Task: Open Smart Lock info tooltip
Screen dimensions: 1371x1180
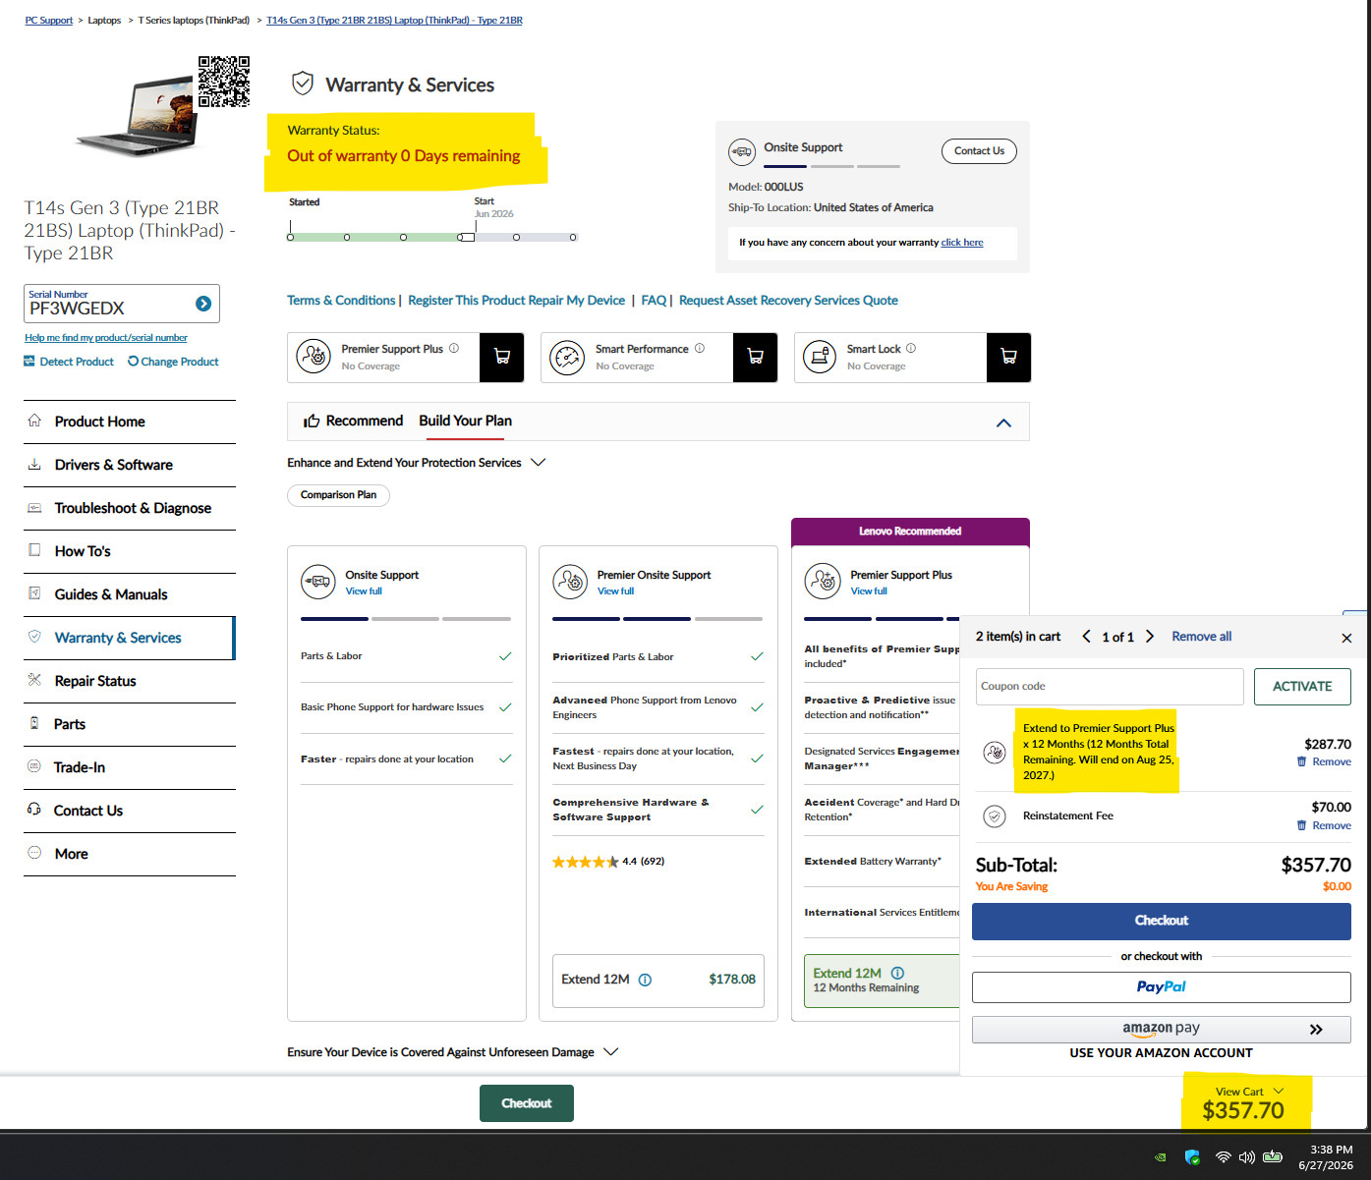Action: click(x=911, y=348)
